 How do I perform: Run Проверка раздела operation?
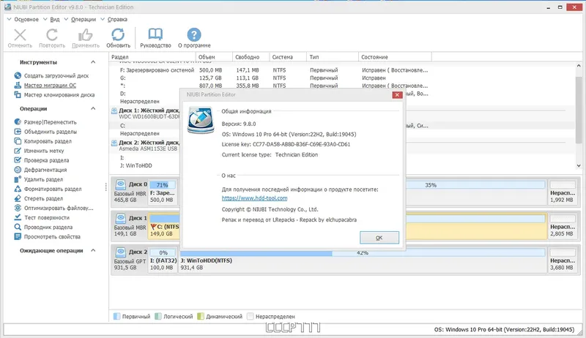coord(46,160)
